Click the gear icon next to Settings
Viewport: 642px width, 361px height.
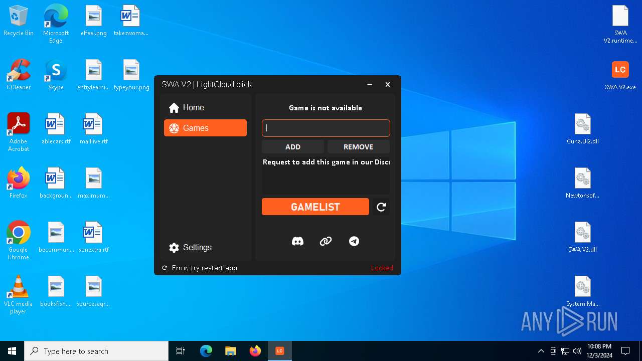pos(174,248)
